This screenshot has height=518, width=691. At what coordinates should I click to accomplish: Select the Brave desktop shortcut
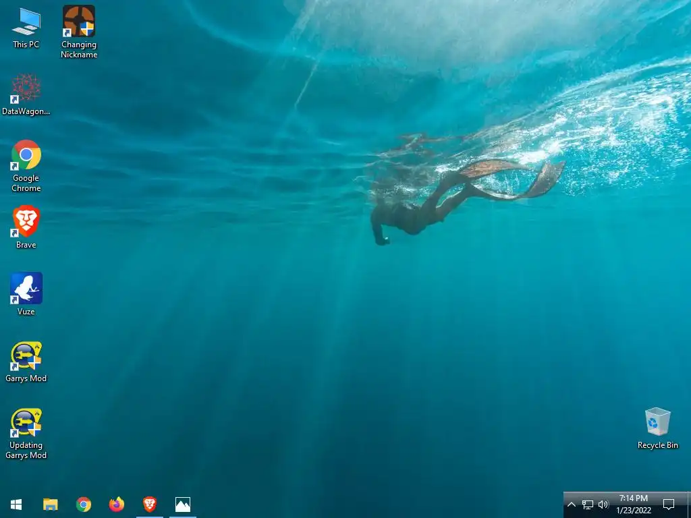point(26,227)
